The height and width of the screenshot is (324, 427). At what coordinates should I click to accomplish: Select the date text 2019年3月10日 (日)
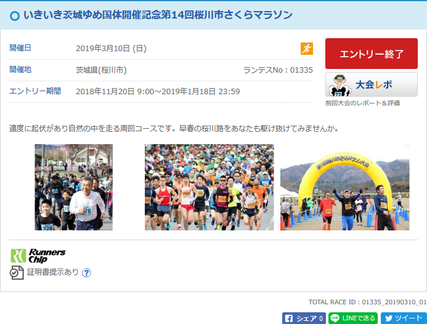point(111,49)
